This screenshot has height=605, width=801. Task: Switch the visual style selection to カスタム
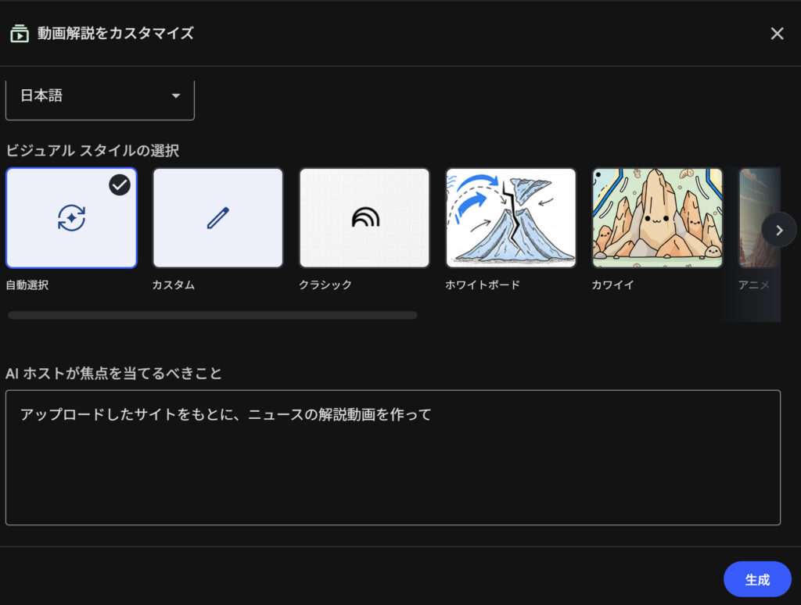(x=217, y=217)
